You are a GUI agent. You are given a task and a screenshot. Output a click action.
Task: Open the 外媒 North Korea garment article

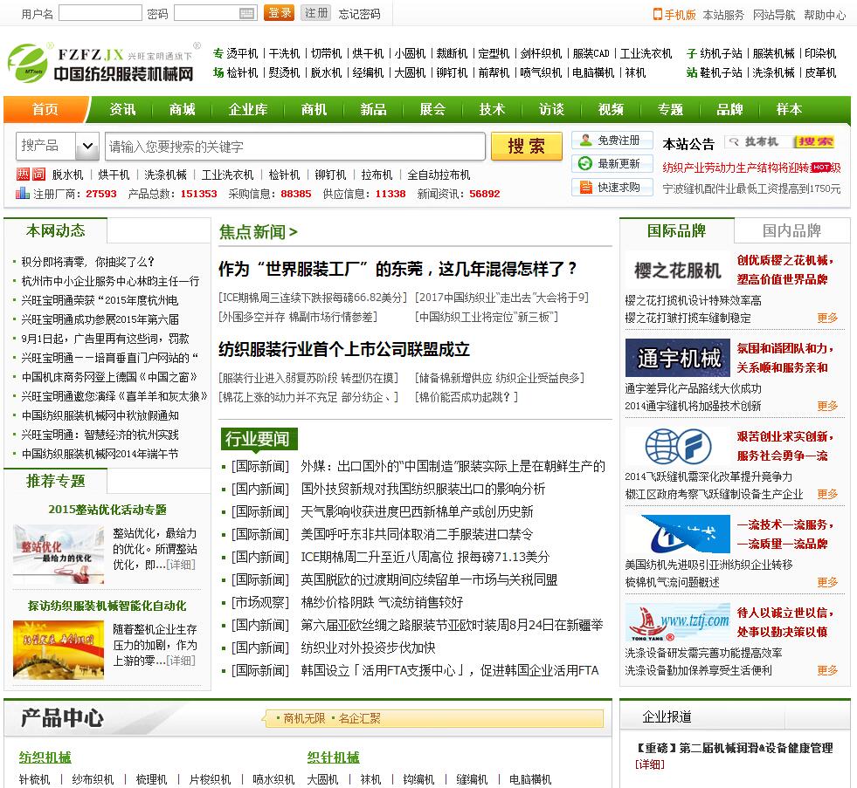pyautogui.click(x=453, y=466)
